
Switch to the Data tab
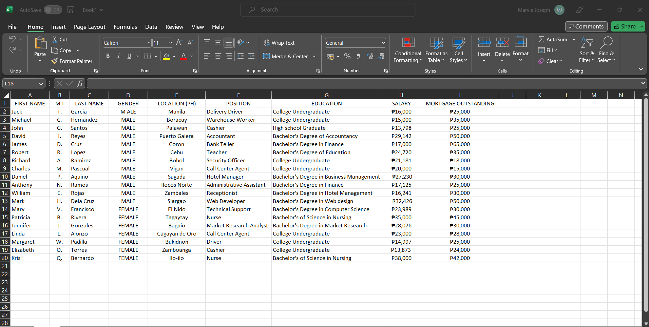(151, 27)
